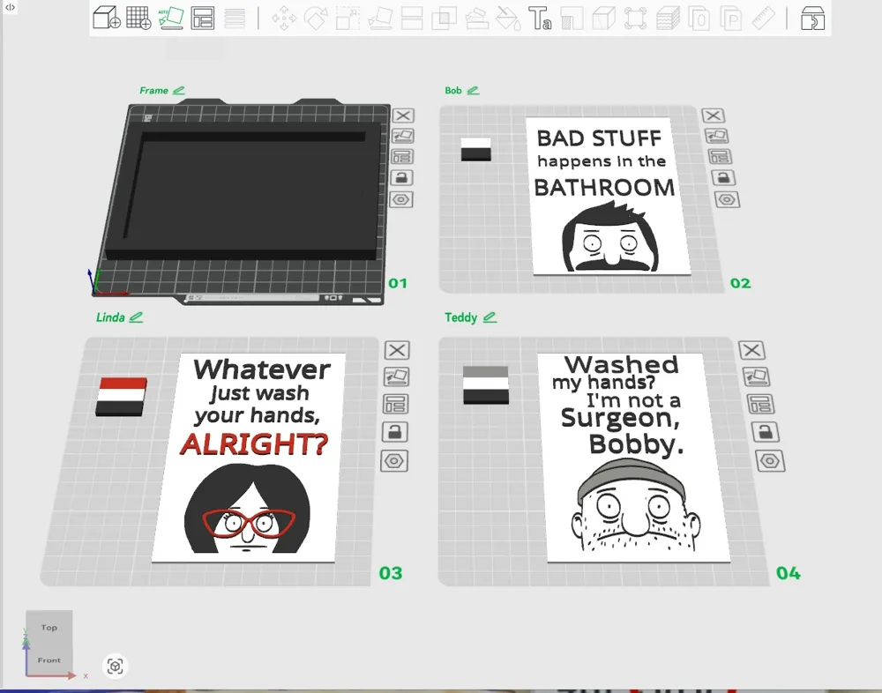Toggle lock on the Teddy plate
The height and width of the screenshot is (693, 882).
765,432
